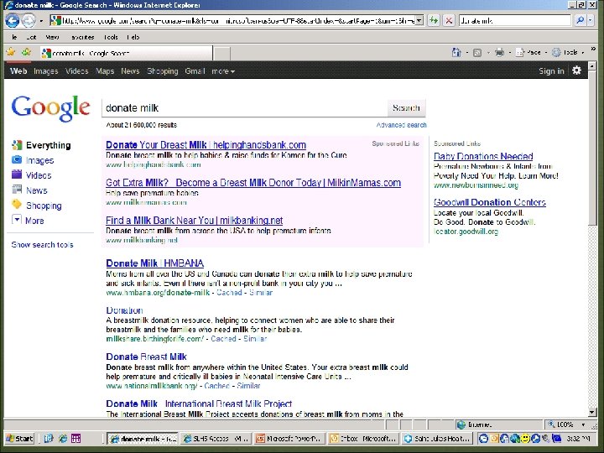Click Show search tools

43,245
